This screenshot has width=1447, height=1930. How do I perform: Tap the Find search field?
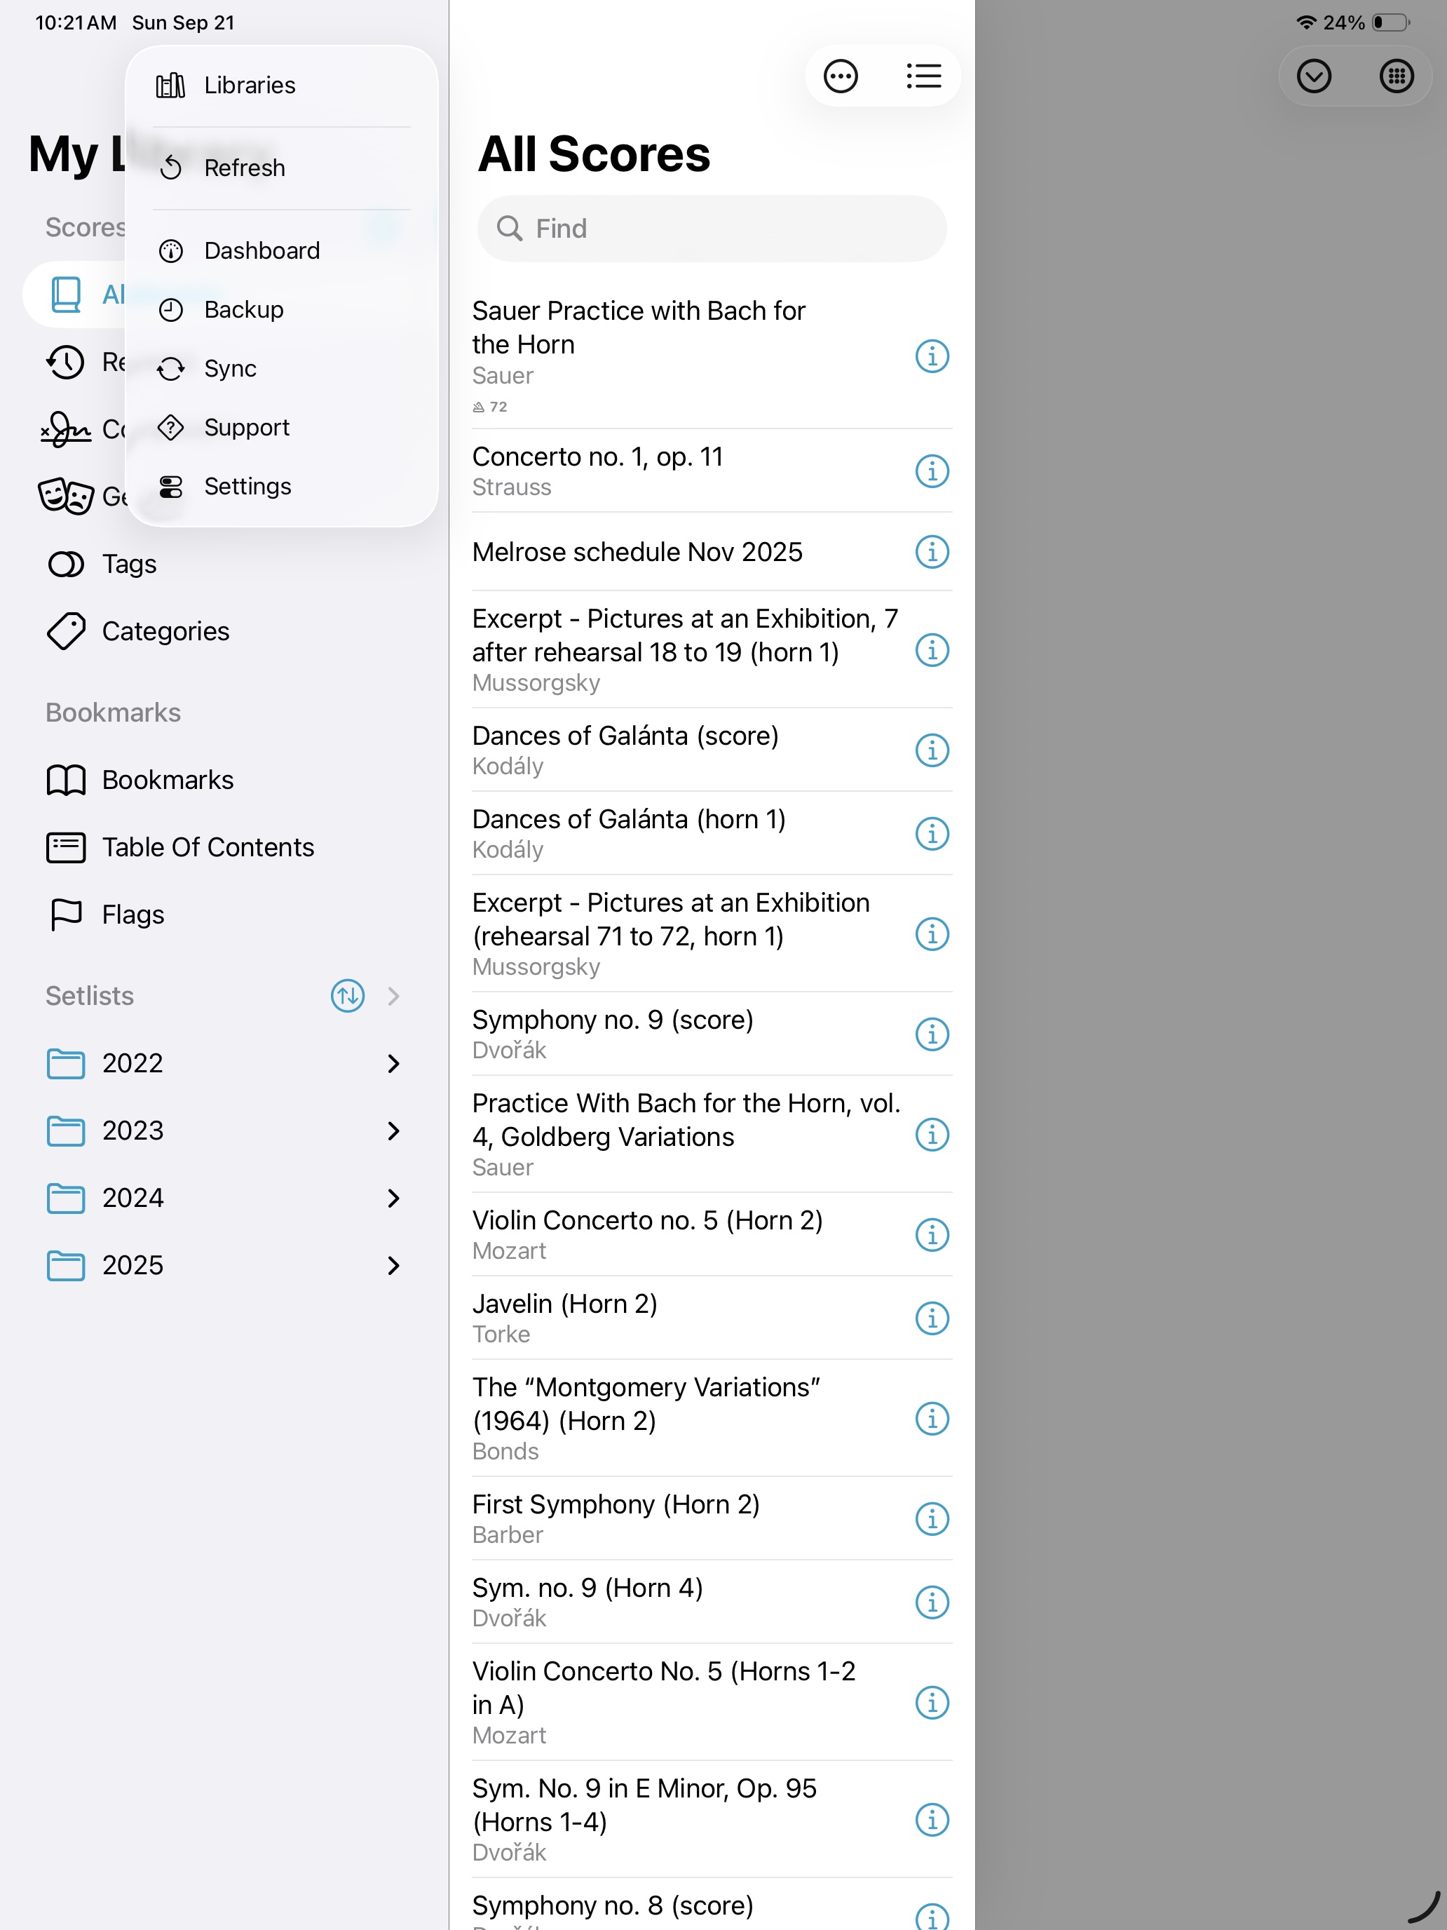pyautogui.click(x=711, y=229)
